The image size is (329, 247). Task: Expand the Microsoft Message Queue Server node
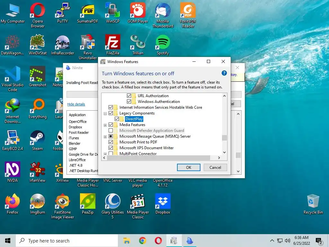[x=105, y=137]
